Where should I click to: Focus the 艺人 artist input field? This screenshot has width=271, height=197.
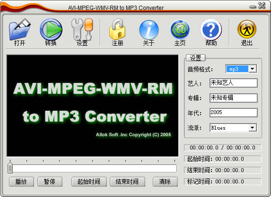tap(234, 83)
